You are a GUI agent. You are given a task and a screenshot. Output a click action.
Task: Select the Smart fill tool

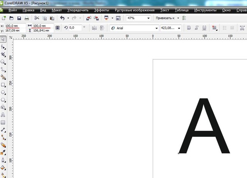(3, 77)
